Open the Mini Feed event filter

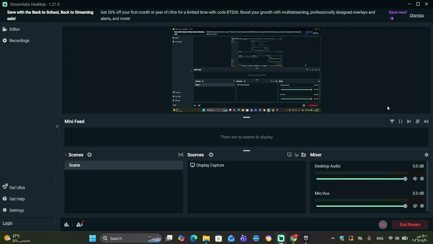[392, 121]
